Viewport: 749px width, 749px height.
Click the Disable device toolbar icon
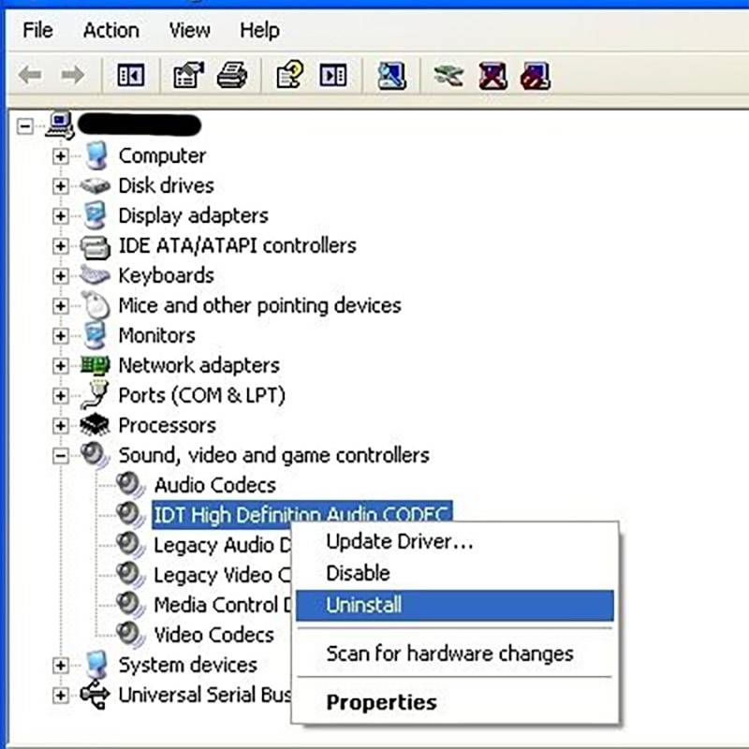click(535, 76)
